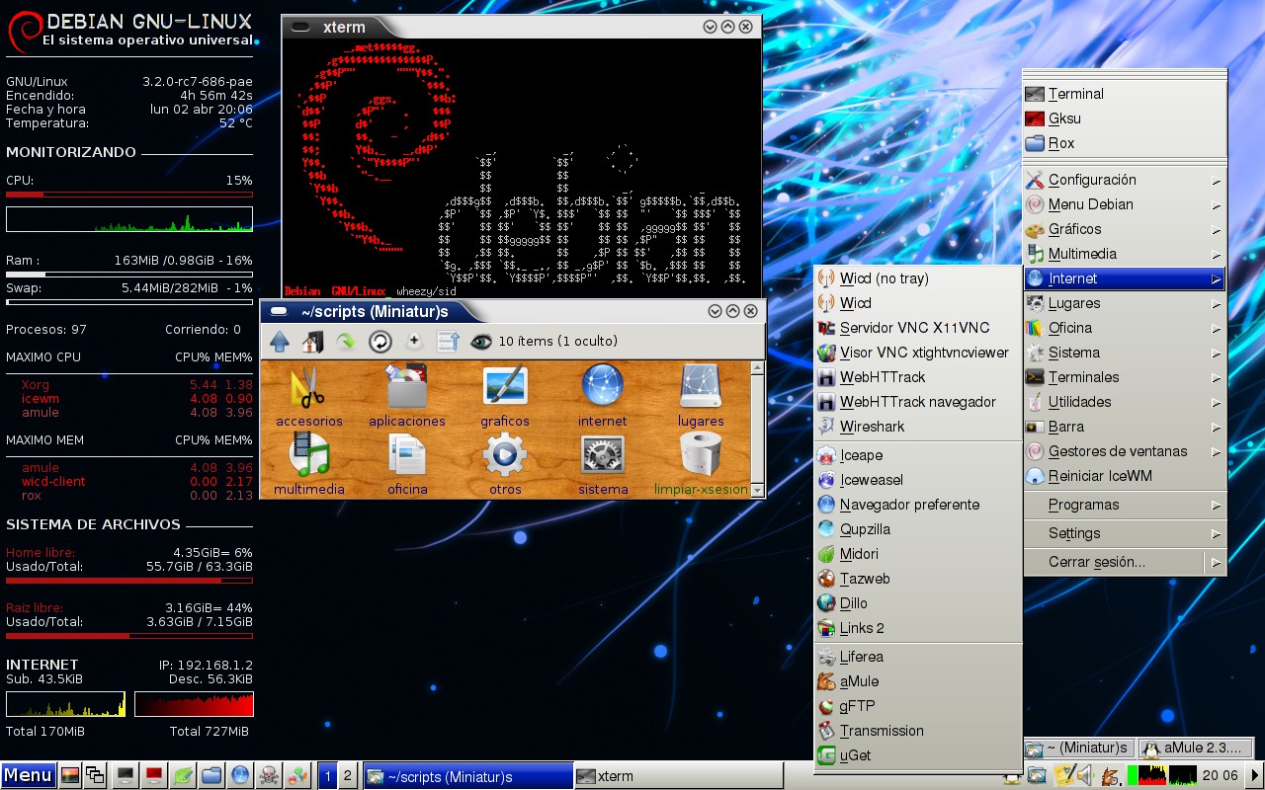Open the multimedia folder
The image size is (1265, 790).
309,464
